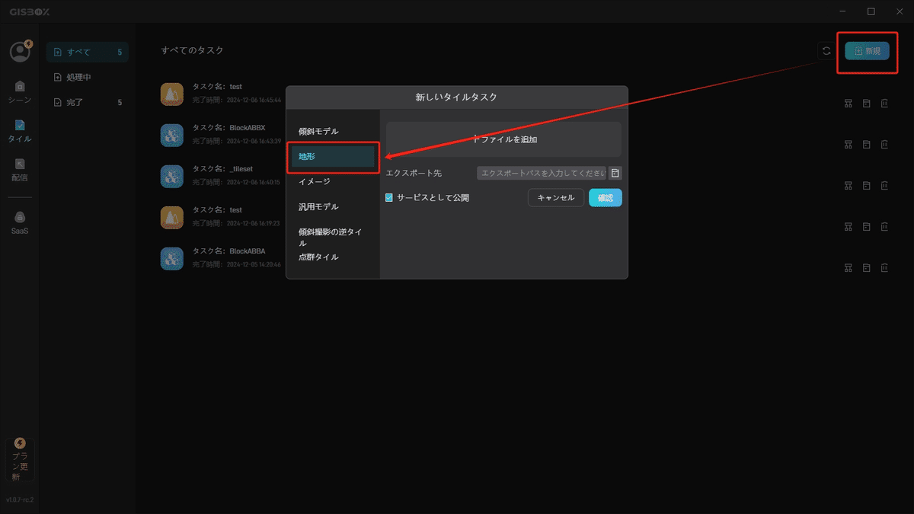This screenshot has height=514, width=914.
Task: Click hierarchy icon for test 16:19:23 task
Action: 848,227
